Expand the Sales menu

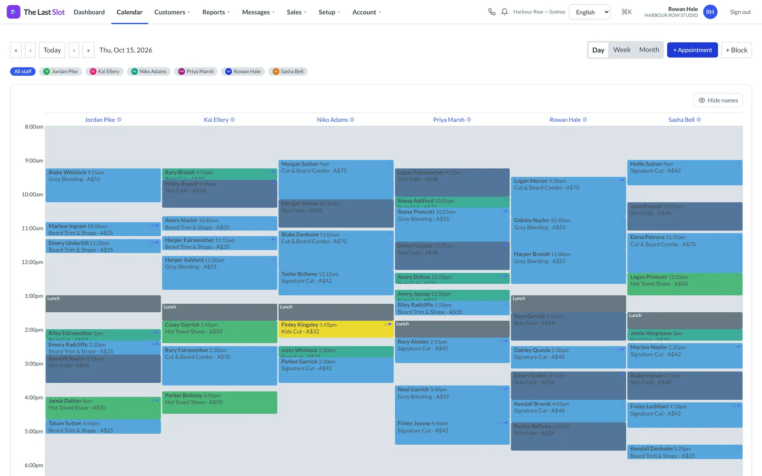click(x=296, y=12)
